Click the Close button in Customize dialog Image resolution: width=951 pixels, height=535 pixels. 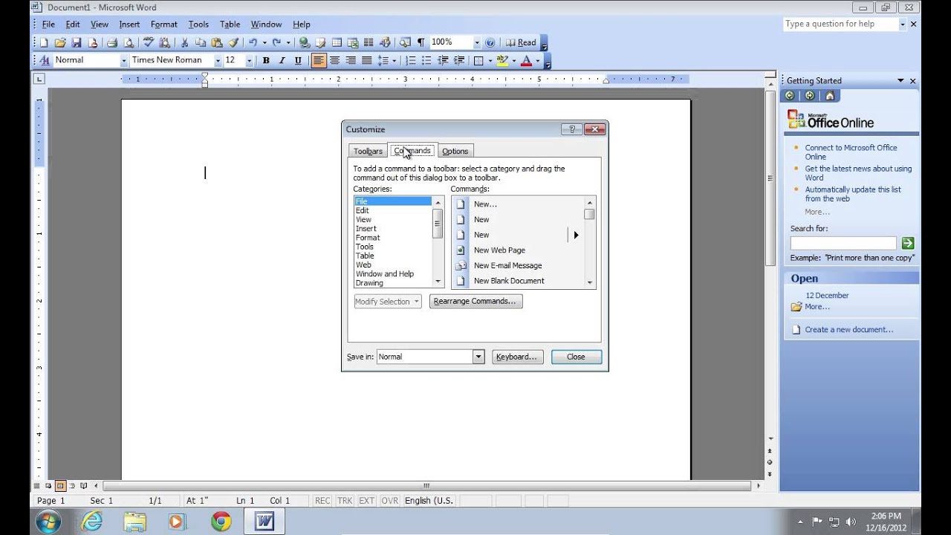[576, 357]
